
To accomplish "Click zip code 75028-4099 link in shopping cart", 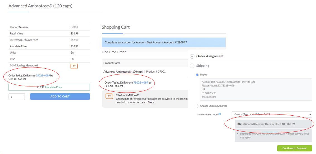I will [x=141, y=83].
